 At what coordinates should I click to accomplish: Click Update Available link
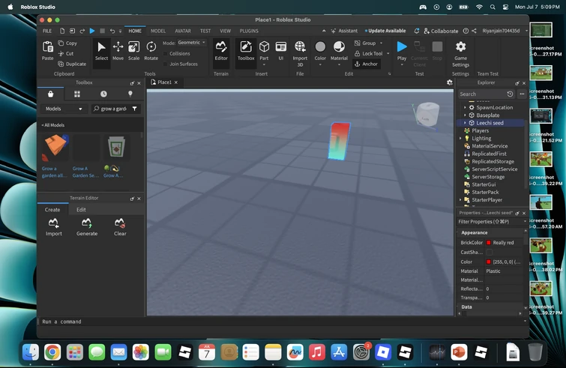(x=385, y=31)
